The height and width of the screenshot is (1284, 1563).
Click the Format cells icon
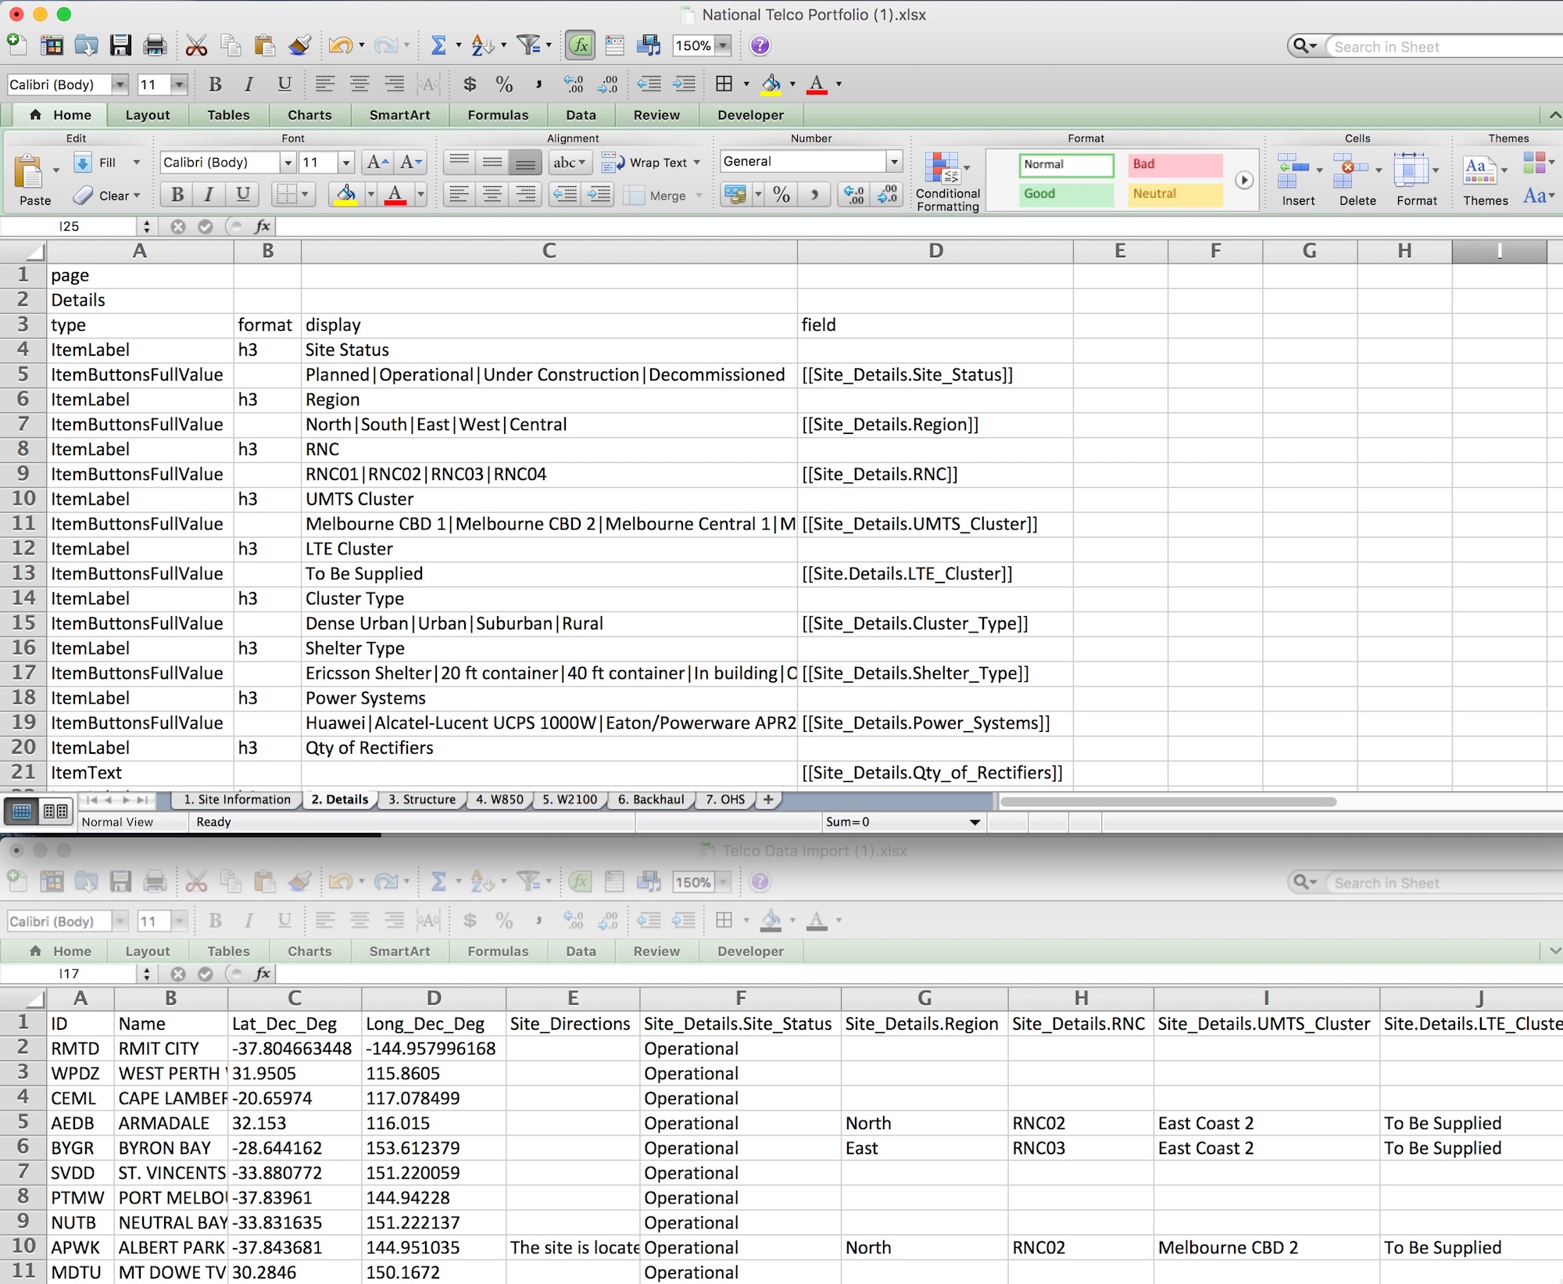click(1411, 170)
